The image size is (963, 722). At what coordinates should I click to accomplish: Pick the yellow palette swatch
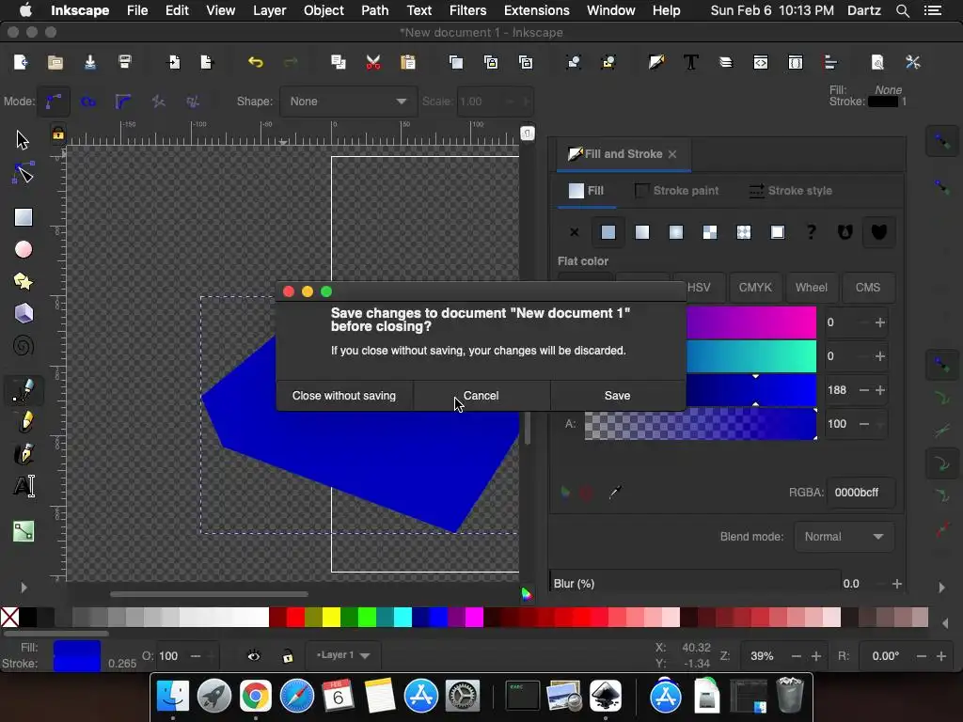coord(331,617)
